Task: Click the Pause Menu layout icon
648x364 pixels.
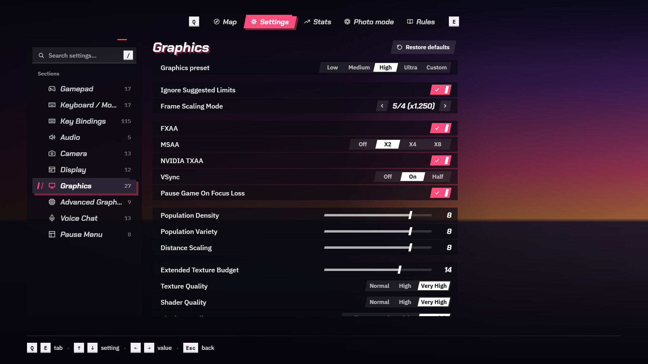Action: (x=52, y=234)
